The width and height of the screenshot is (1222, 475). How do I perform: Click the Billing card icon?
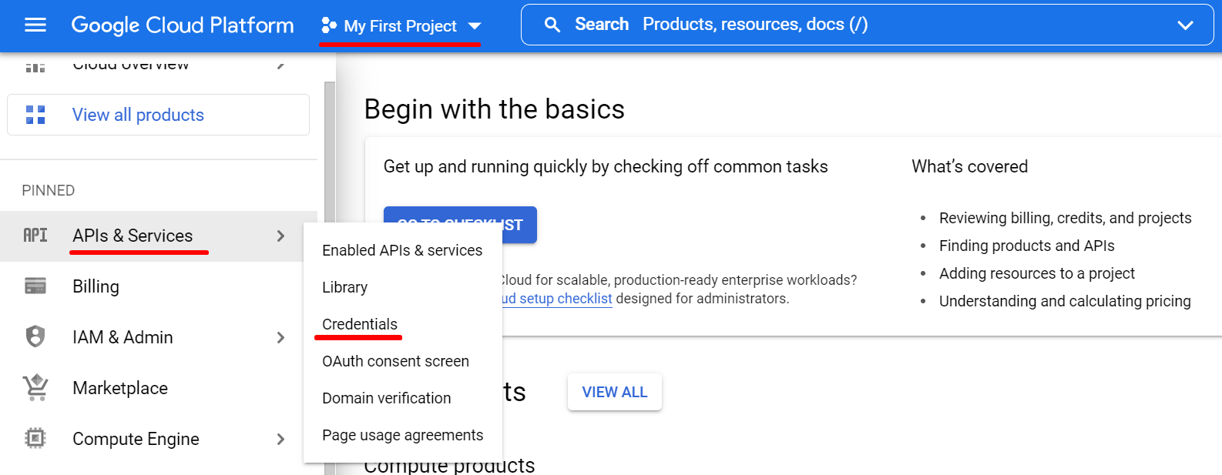coord(35,286)
